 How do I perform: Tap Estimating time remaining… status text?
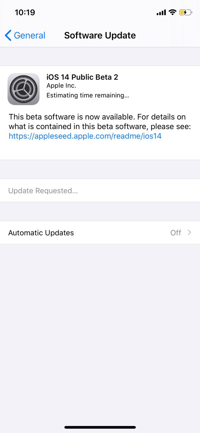[88, 95]
